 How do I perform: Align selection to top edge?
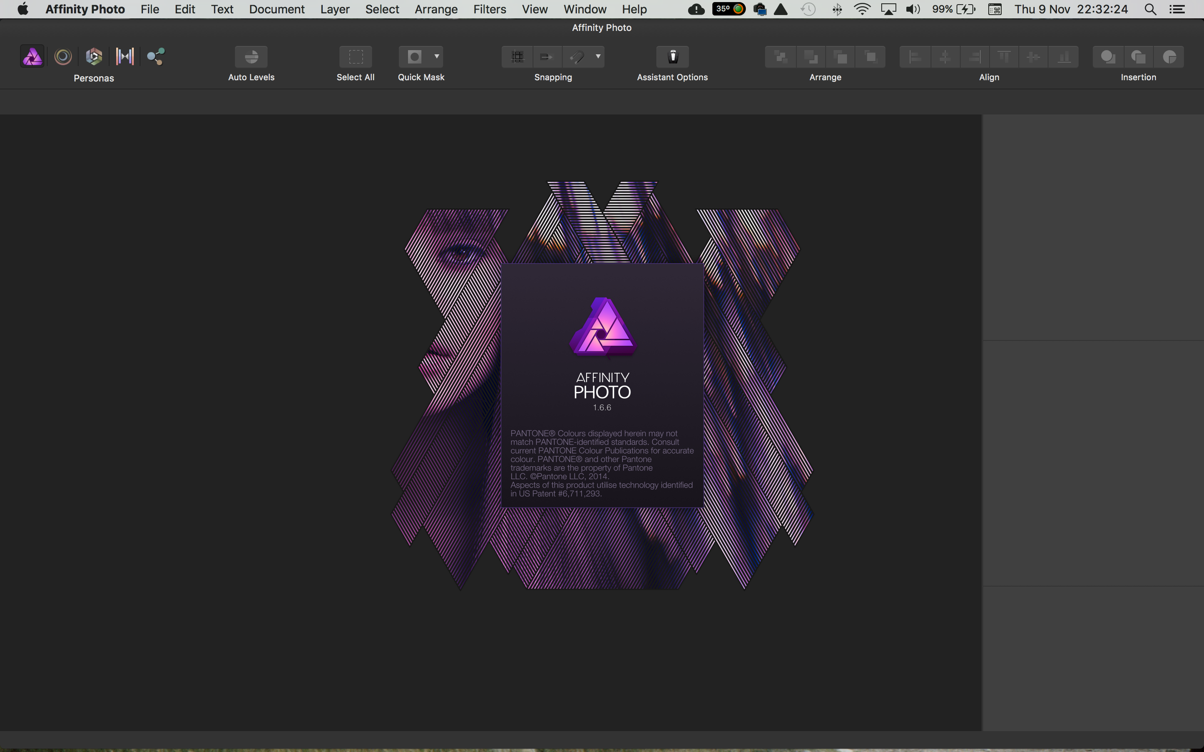(1005, 57)
